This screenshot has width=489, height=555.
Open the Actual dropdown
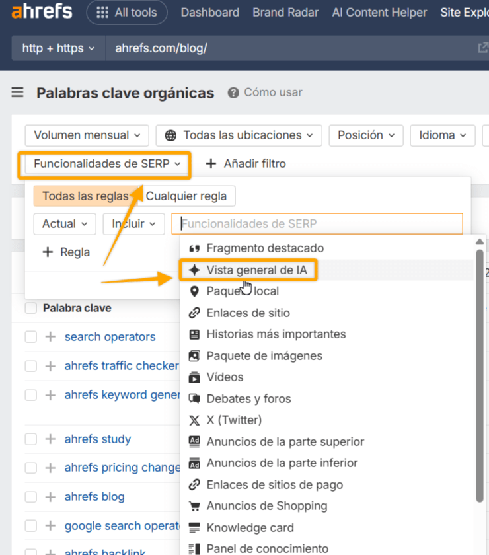click(x=64, y=224)
